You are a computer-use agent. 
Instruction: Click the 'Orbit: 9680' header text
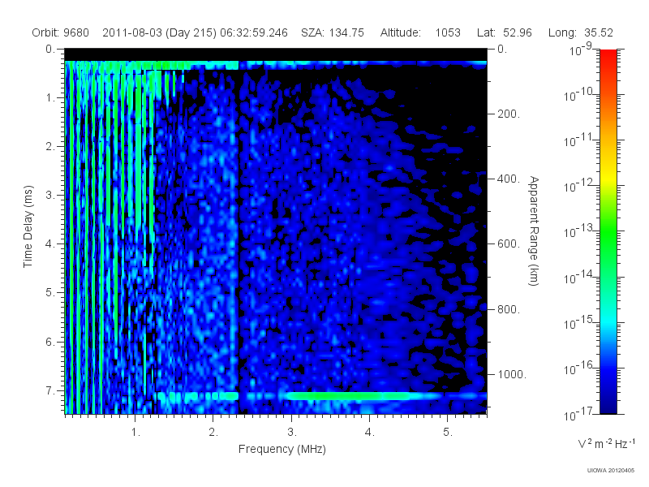[x=60, y=32]
